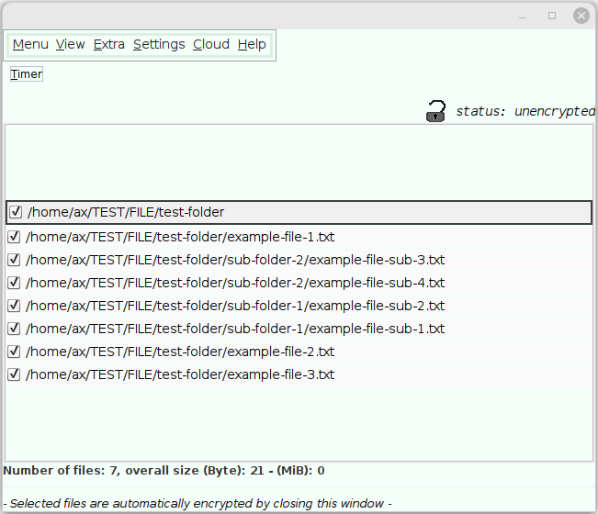This screenshot has width=598, height=514.
Task: Open the View menu
Action: (x=70, y=44)
